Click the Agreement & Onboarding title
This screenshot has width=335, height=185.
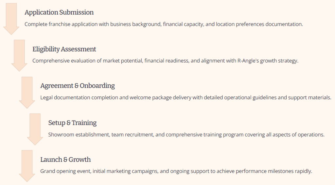pyautogui.click(x=78, y=86)
